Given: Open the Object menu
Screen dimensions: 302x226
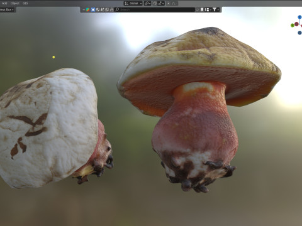Looking at the screenshot, I should point(15,3).
